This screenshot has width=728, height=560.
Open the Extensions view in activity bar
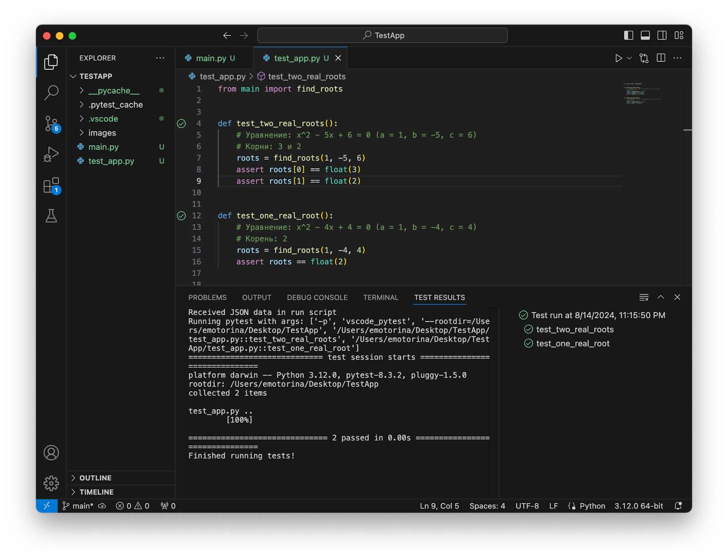coord(52,185)
